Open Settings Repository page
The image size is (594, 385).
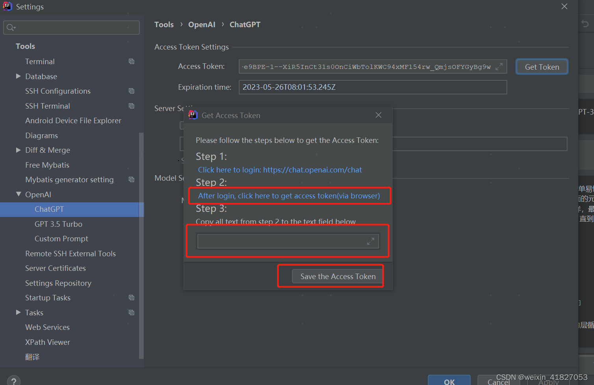(x=58, y=283)
